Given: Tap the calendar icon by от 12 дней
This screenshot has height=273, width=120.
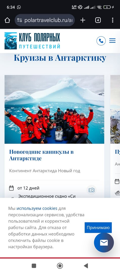Looking at the screenshot, I should pos(11,188).
